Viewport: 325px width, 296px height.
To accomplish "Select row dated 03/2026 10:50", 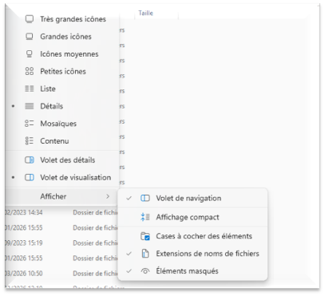I will pyautogui.click(x=61, y=274).
